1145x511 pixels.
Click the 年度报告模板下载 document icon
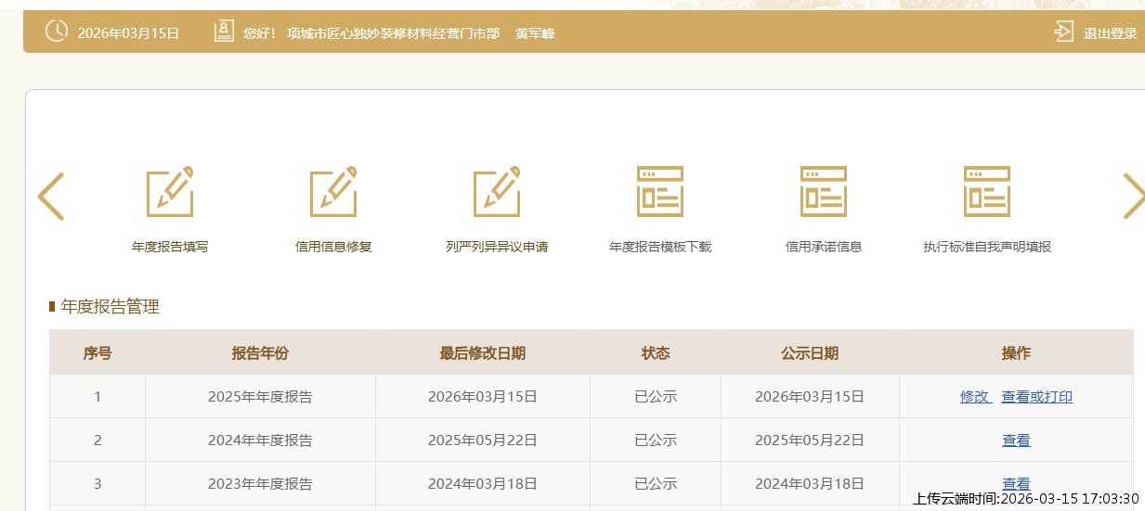click(660, 192)
